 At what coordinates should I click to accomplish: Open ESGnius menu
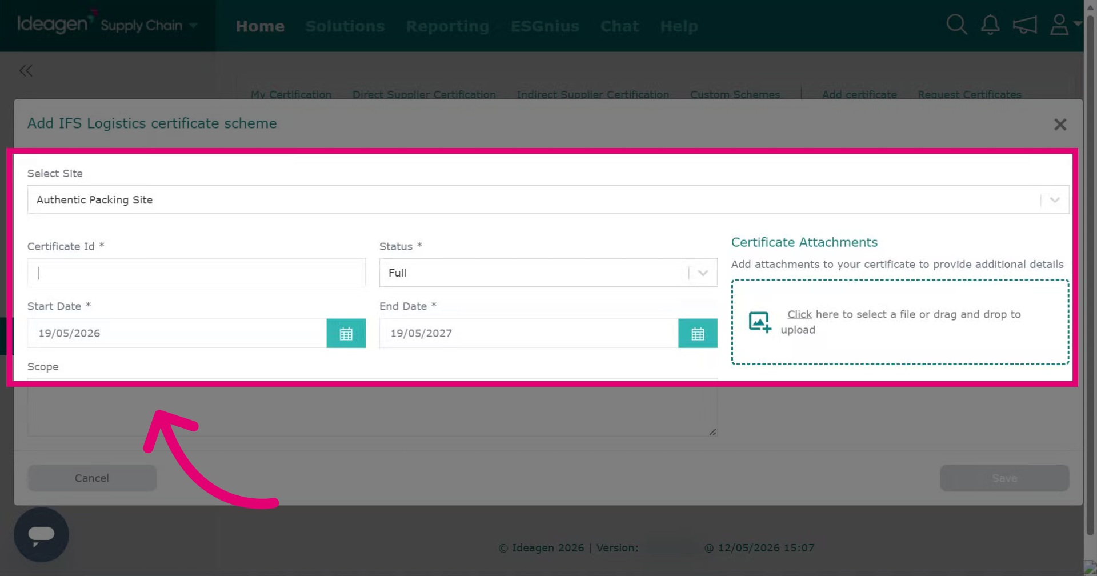(x=545, y=26)
